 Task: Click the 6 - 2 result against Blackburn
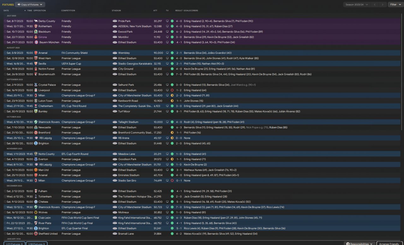[x=179, y=32]
